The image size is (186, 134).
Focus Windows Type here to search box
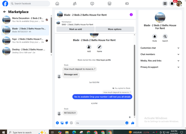[x=28, y=133]
